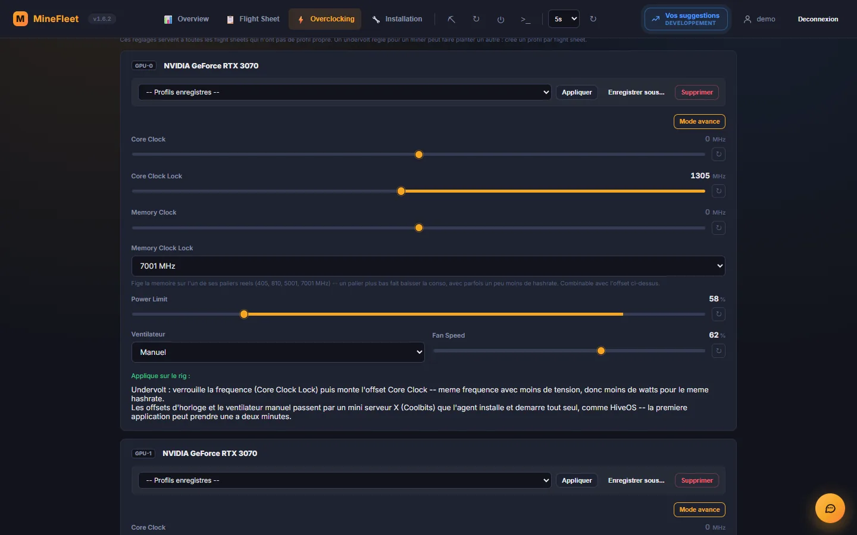Click the refresh icon beside the 5s dropdown

tap(593, 19)
